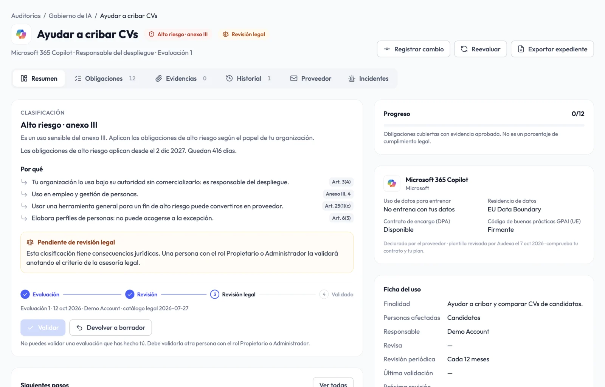
Task: Click the Incidentes siren icon
Action: pos(352,79)
